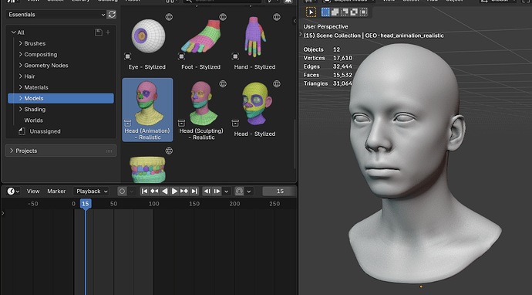Collapse the All catalog tree
Image resolution: width=532 pixels, height=295 pixels.
tap(14, 32)
